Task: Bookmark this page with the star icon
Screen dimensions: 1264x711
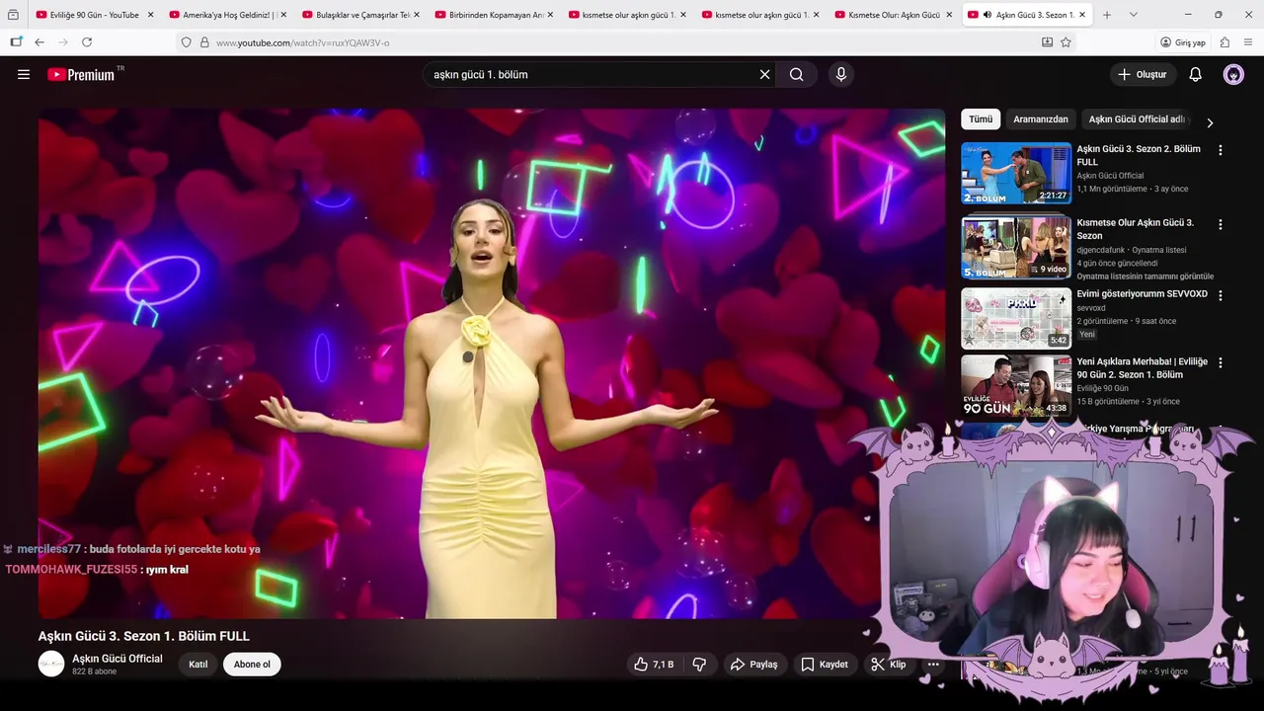Action: click(x=1066, y=42)
